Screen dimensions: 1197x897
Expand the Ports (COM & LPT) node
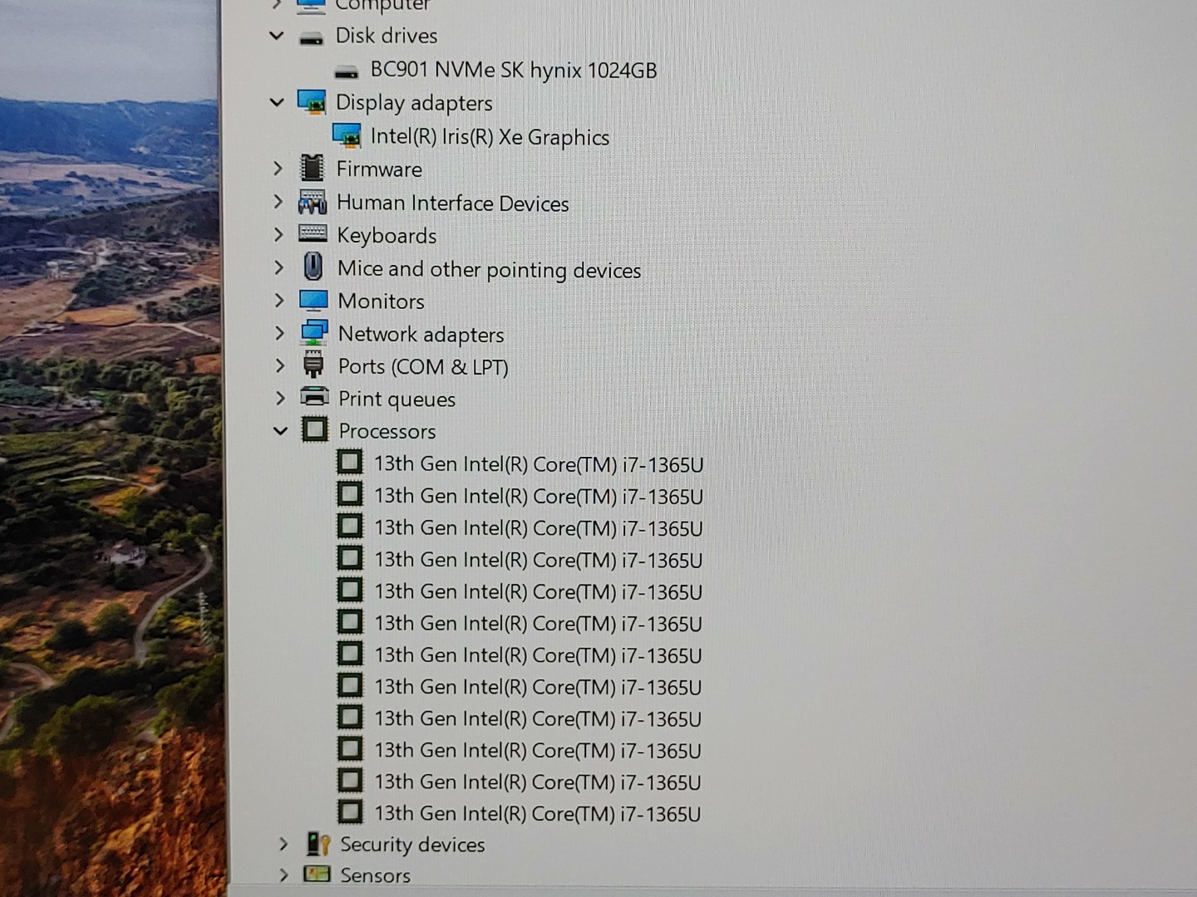280,365
